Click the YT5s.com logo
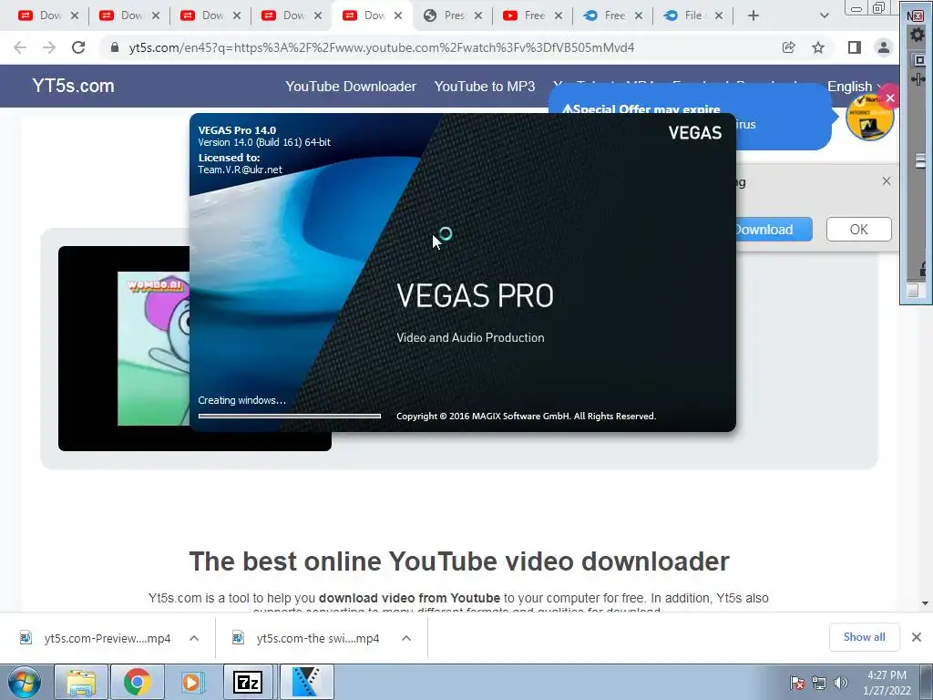Image resolution: width=933 pixels, height=700 pixels. (73, 86)
